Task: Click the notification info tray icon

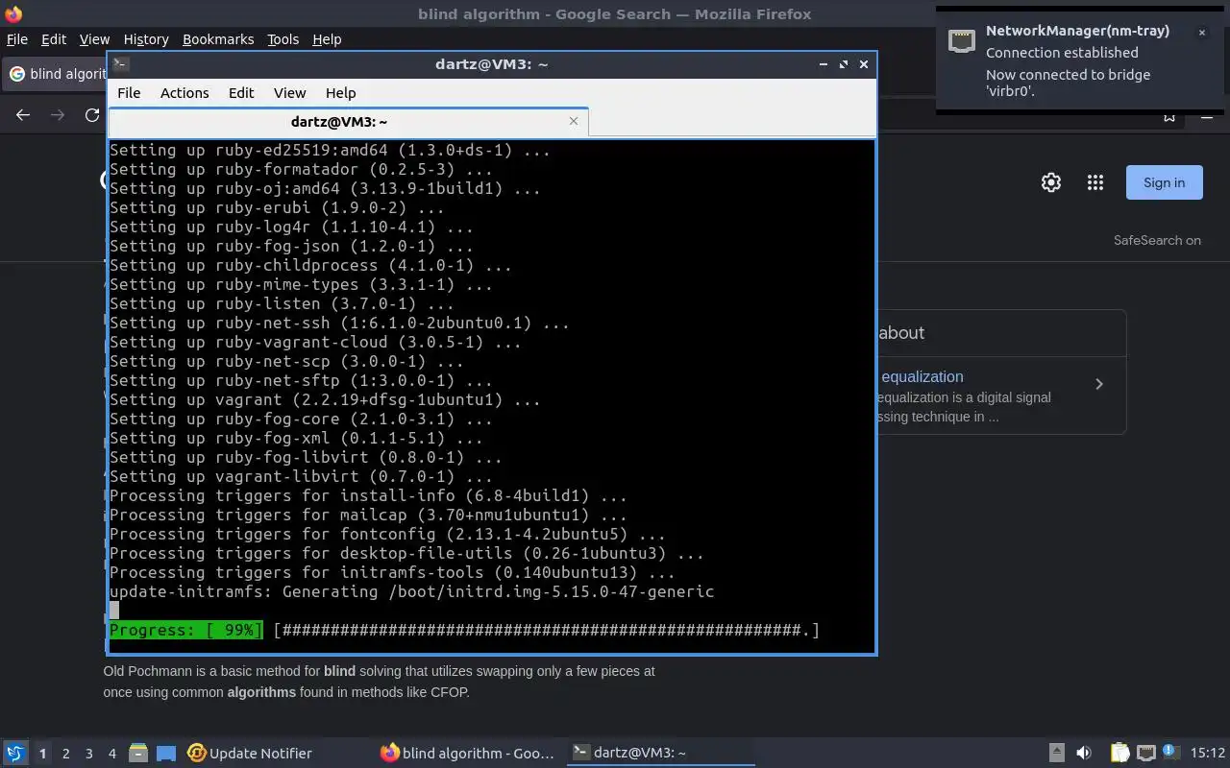Action: click(x=1170, y=753)
